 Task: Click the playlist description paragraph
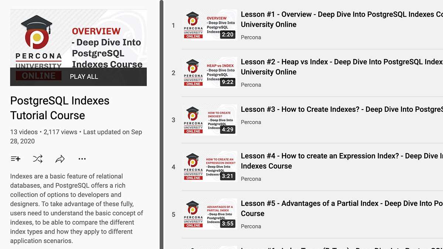77,208
